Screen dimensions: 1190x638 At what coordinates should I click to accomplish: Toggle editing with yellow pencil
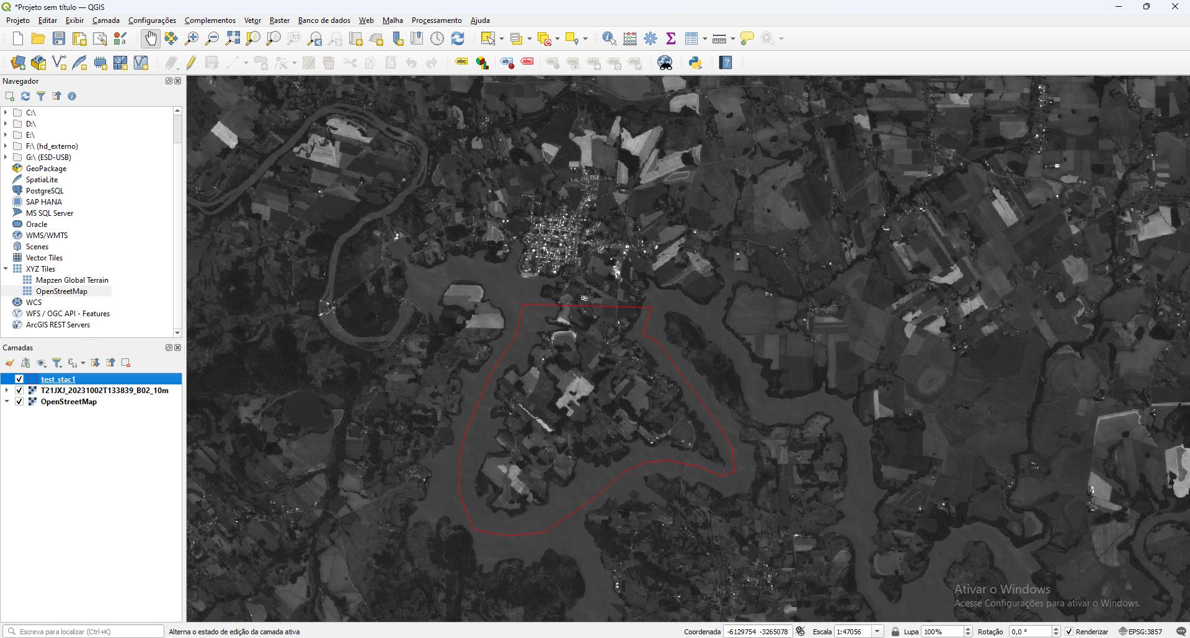click(x=191, y=63)
